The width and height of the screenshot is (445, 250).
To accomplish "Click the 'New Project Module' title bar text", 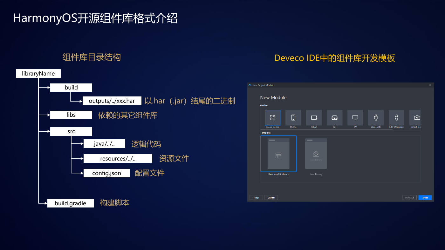I will tap(263, 85).
